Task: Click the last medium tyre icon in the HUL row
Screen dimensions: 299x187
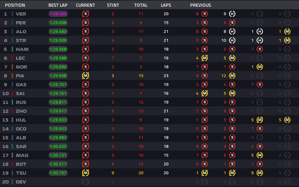Action: click(287, 120)
